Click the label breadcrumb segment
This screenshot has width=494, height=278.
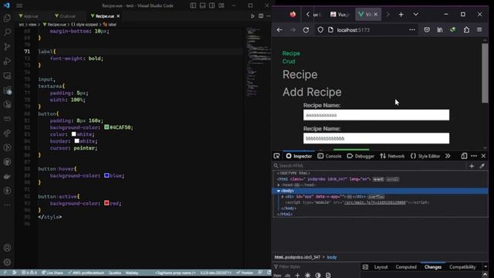click(x=110, y=24)
